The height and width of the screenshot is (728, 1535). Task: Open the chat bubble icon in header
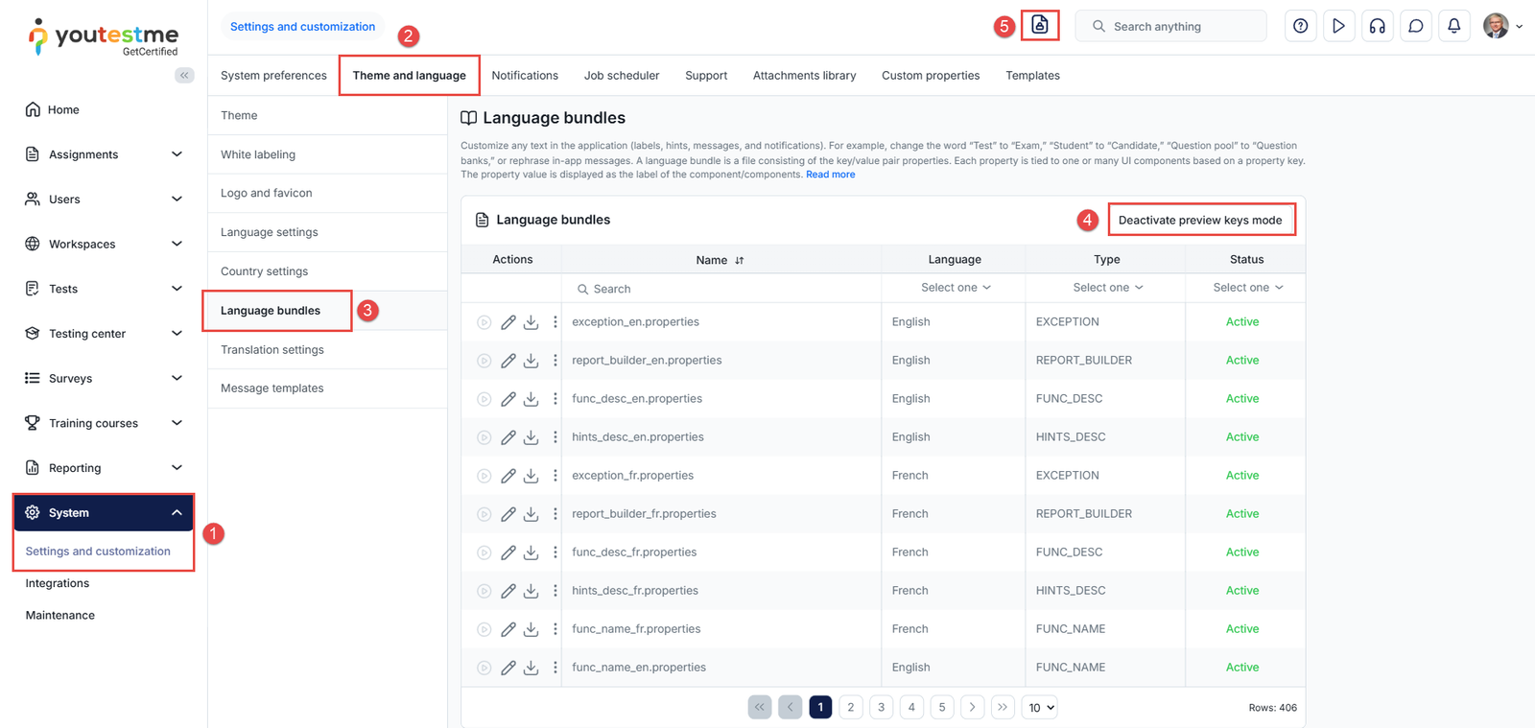click(x=1415, y=26)
